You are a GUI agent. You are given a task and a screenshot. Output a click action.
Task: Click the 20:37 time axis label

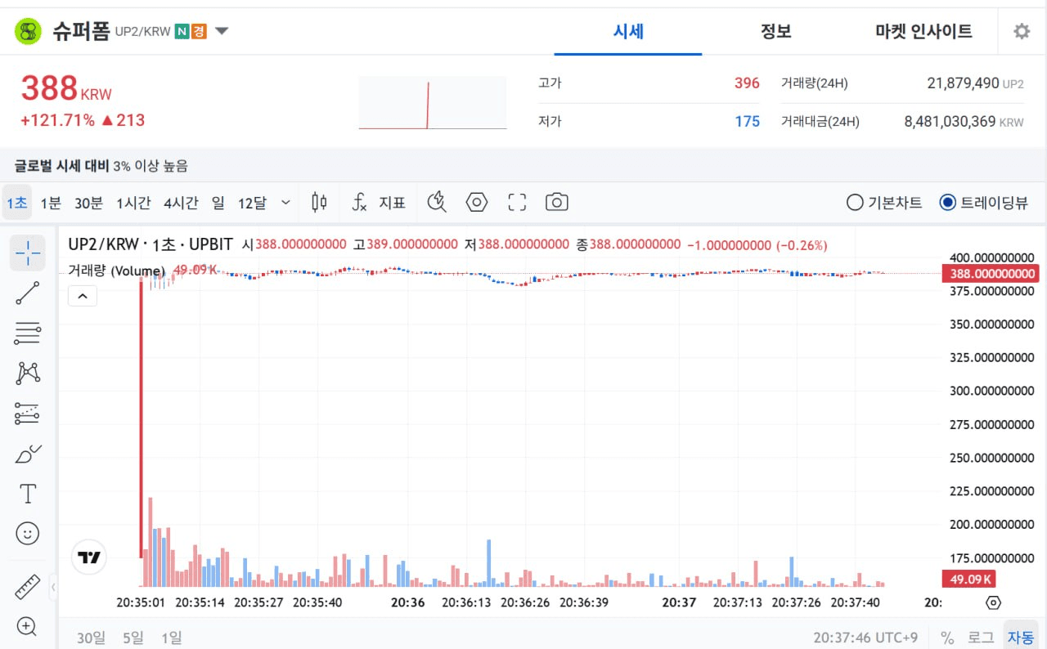(679, 602)
